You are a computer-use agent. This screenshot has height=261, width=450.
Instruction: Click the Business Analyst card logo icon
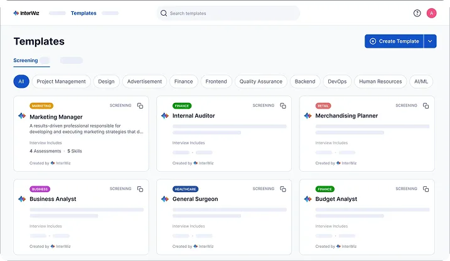[22, 199]
